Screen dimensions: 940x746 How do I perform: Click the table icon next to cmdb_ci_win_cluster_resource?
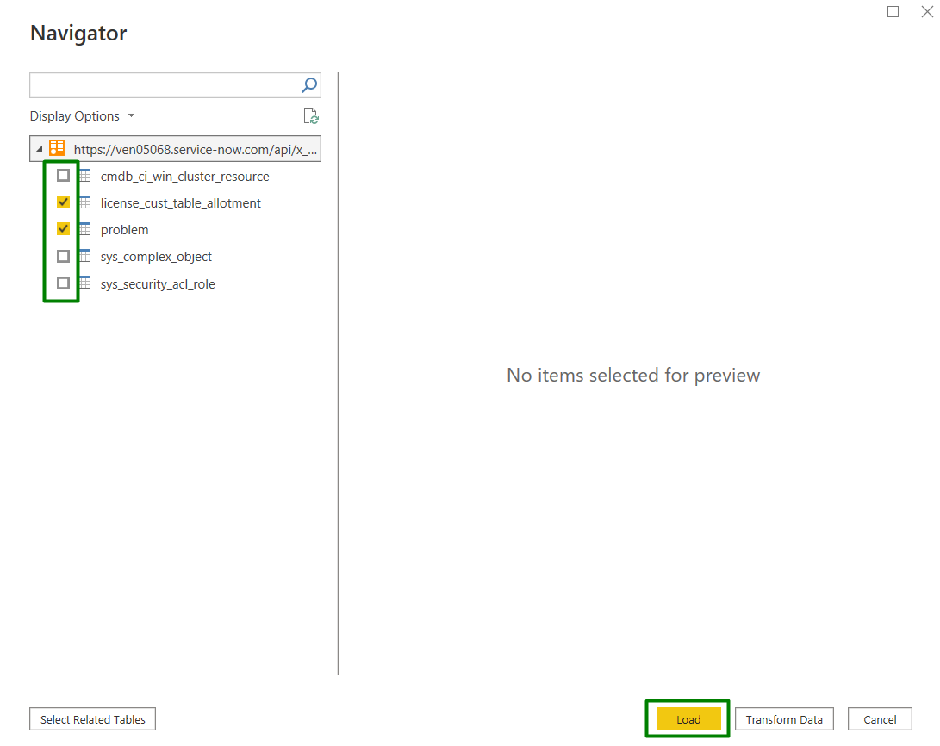point(84,176)
